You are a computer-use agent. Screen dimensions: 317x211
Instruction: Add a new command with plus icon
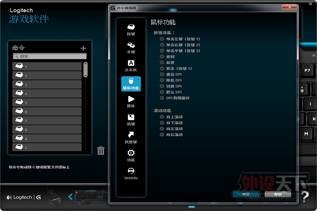pyautogui.click(x=83, y=48)
